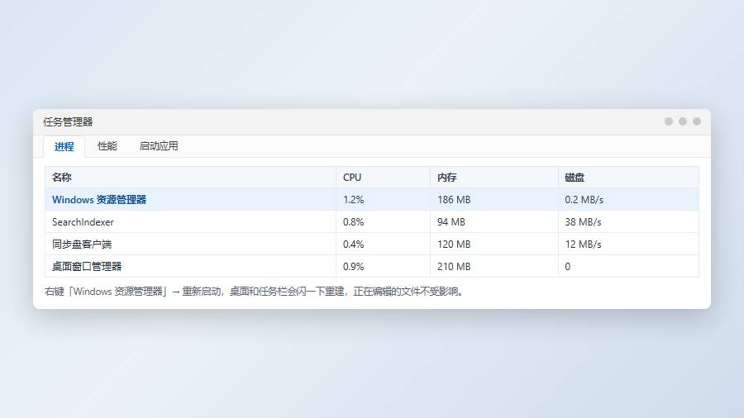Click the hint text about restarting 资源管理器

(x=254, y=292)
